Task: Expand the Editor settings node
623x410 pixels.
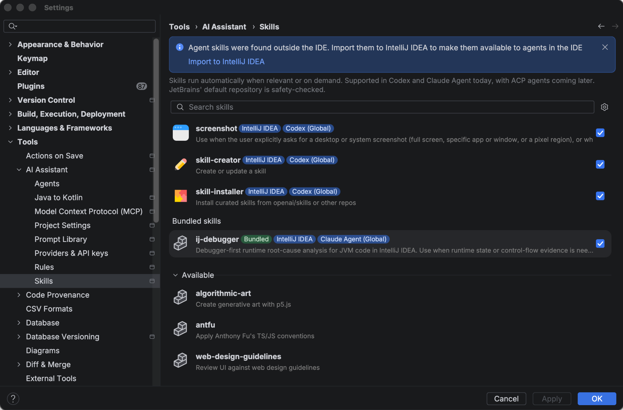Action: [x=10, y=72]
